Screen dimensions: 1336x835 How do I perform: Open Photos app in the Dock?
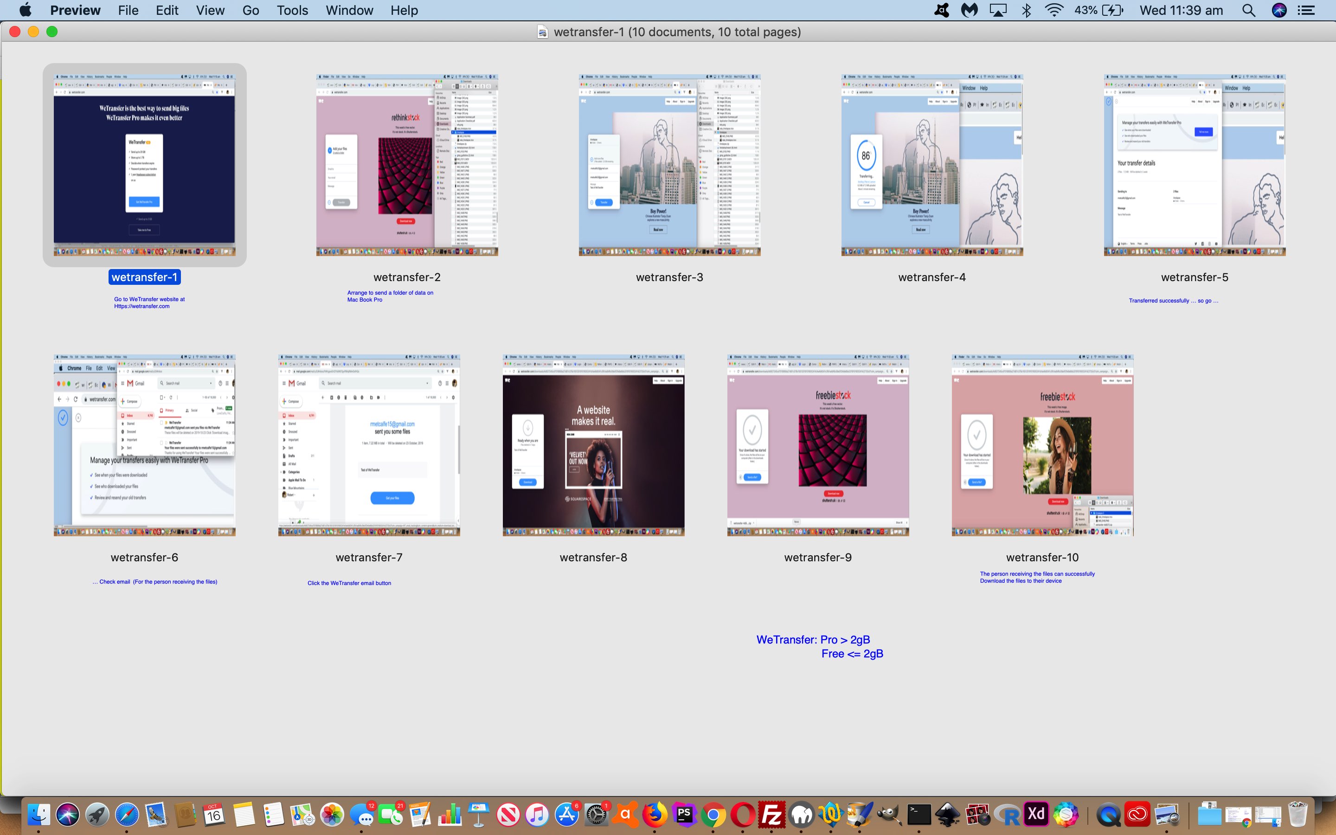pos(332,815)
